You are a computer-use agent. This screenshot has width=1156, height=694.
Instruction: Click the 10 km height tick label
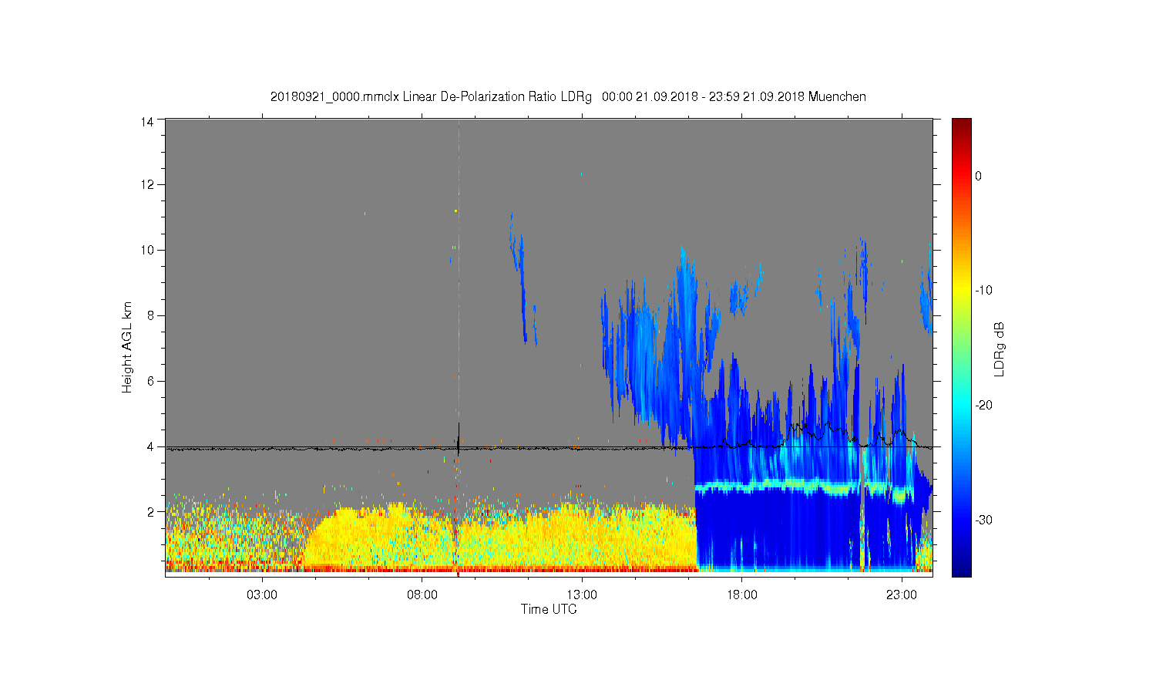[x=147, y=250]
